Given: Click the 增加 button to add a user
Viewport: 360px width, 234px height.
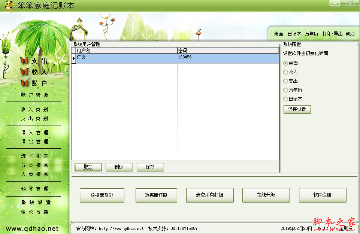Looking at the screenshot, I should click(x=87, y=167).
